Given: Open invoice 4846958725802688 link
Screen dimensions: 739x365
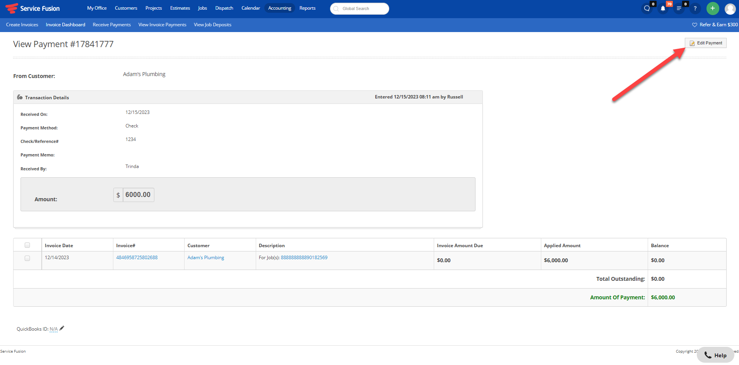Looking at the screenshot, I should tap(137, 258).
